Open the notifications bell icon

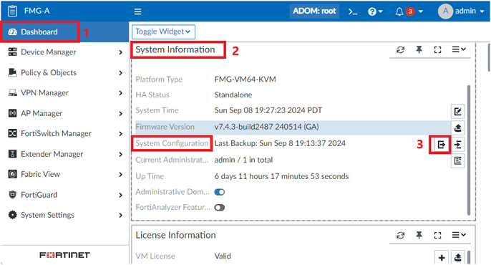point(399,11)
